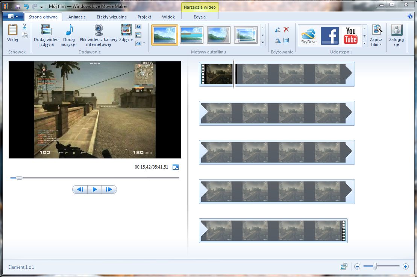This screenshot has height=277, width=417.
Task: Open the Edycja video tools tab
Action: 199,17
